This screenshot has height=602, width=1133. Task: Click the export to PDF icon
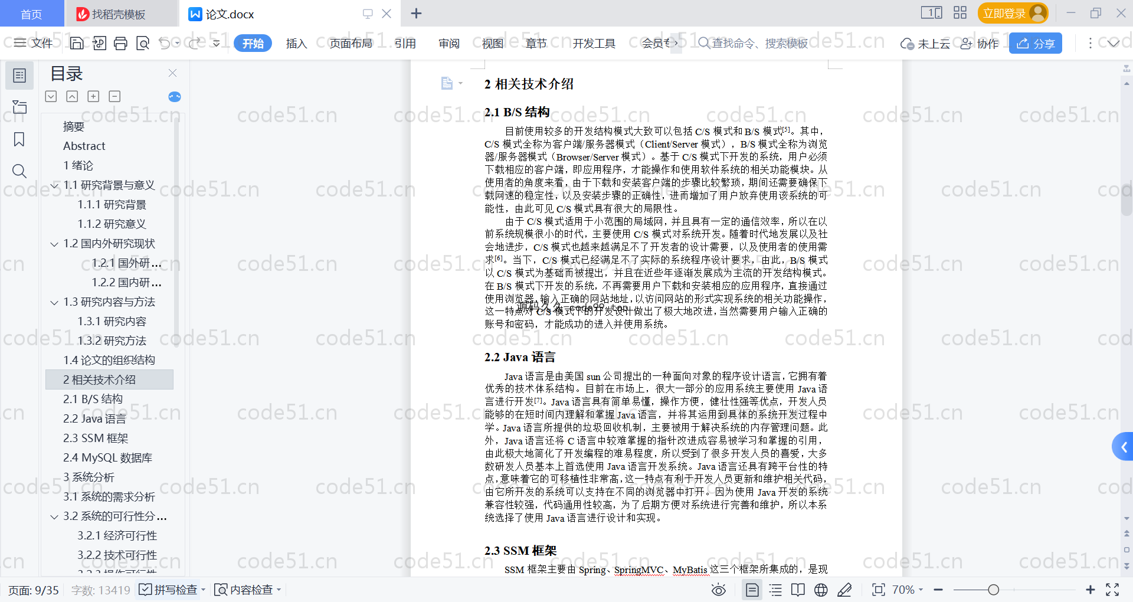99,43
